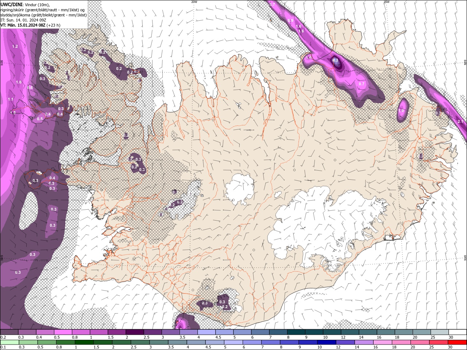The width and height of the screenshot is (467, 350).
Task: Pick the dark purple 0.2 snow legend swatch
Action: coord(9,332)
